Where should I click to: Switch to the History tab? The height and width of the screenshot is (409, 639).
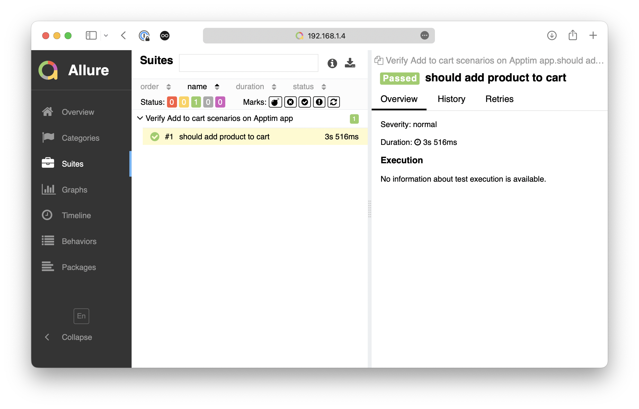451,99
